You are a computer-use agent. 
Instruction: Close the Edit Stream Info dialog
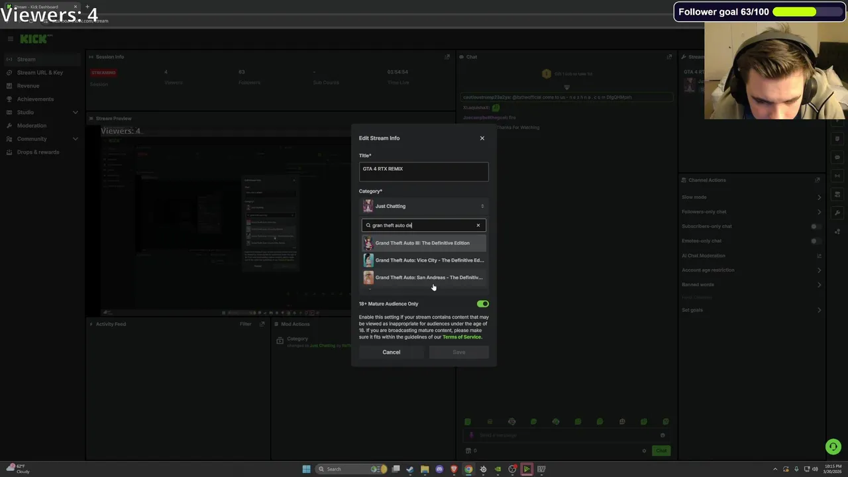coord(482,138)
